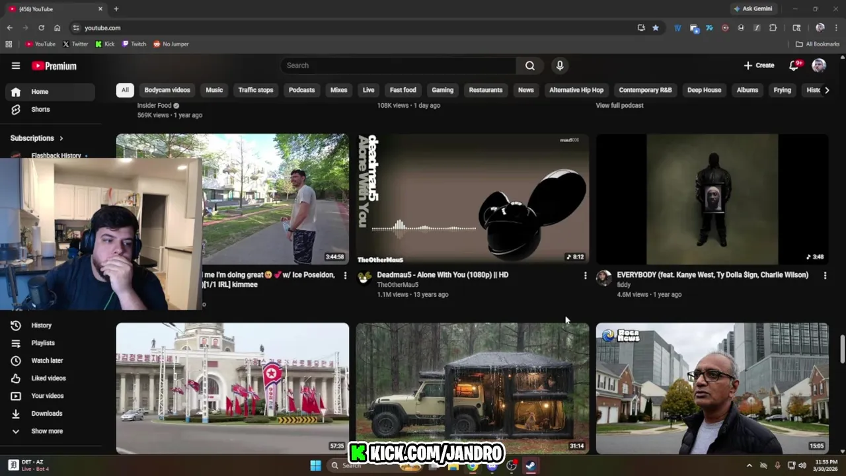Click the YouTube search field

pos(398,65)
